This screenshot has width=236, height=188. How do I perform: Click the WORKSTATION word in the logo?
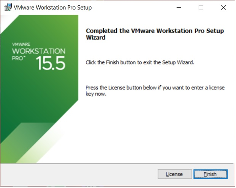39,51
